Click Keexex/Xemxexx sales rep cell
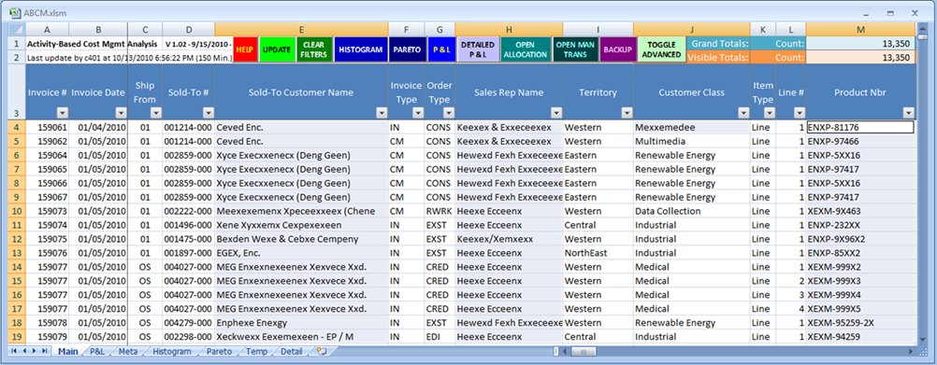This screenshot has height=365, width=937. (509, 239)
